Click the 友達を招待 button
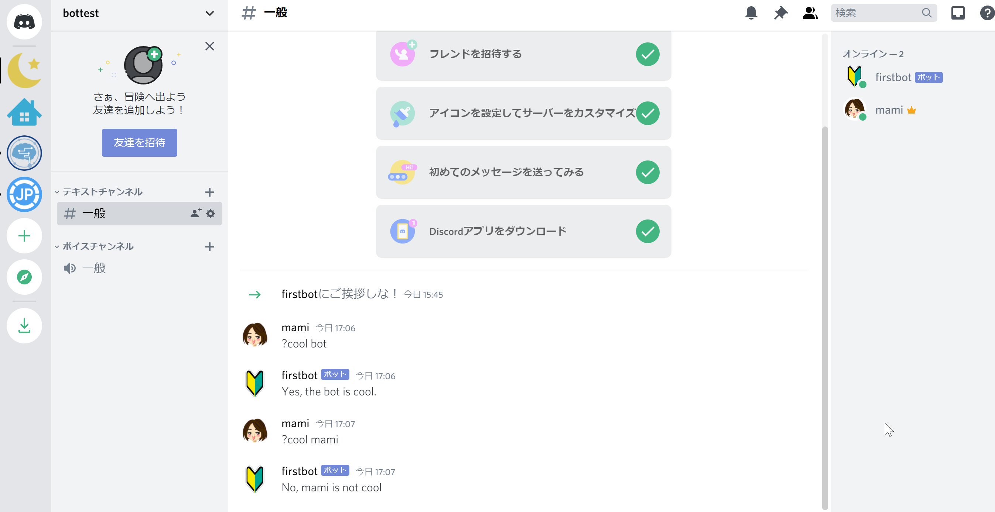 point(140,143)
